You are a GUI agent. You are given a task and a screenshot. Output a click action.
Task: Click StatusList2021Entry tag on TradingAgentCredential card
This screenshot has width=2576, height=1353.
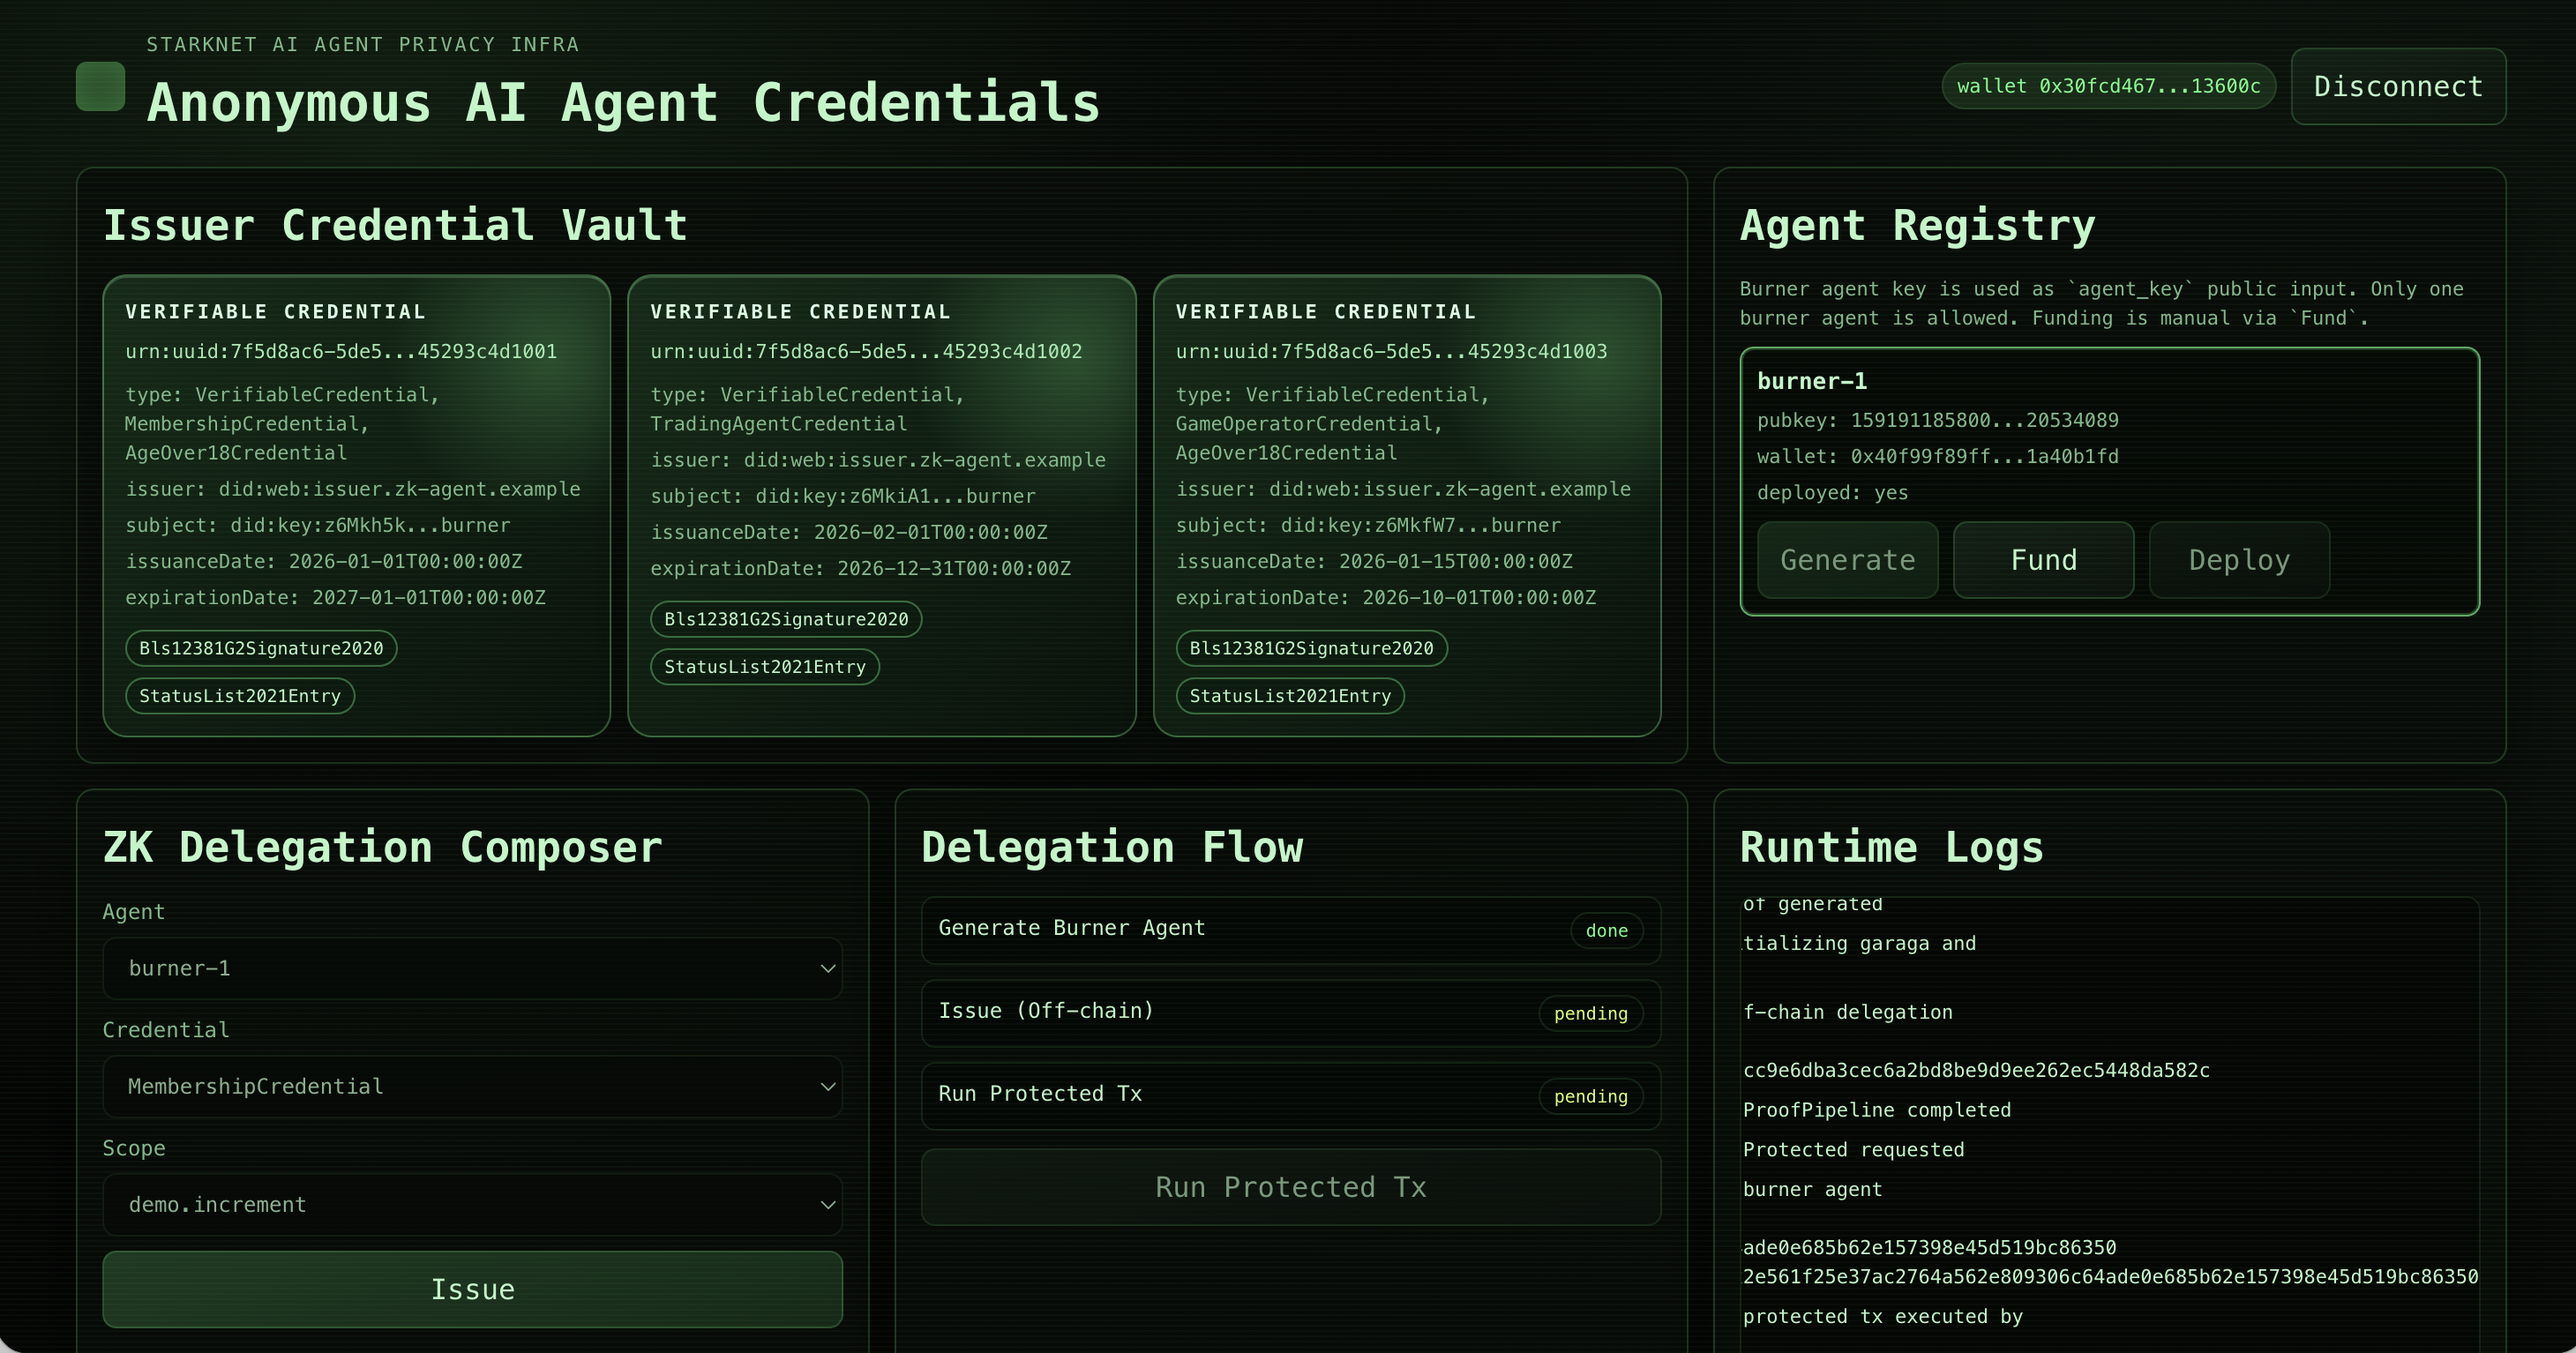tap(765, 667)
